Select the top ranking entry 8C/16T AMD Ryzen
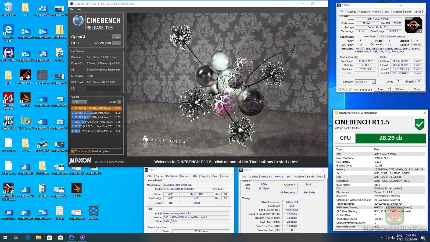 point(96,108)
